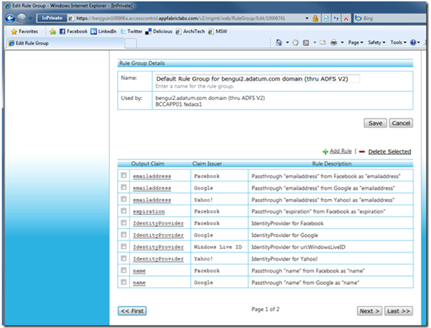Open the Page menu
The height and width of the screenshot is (328, 431).
click(356, 42)
